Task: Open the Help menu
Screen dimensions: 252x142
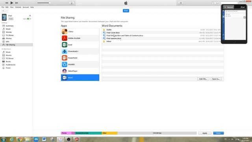Action: tap(32, 7)
